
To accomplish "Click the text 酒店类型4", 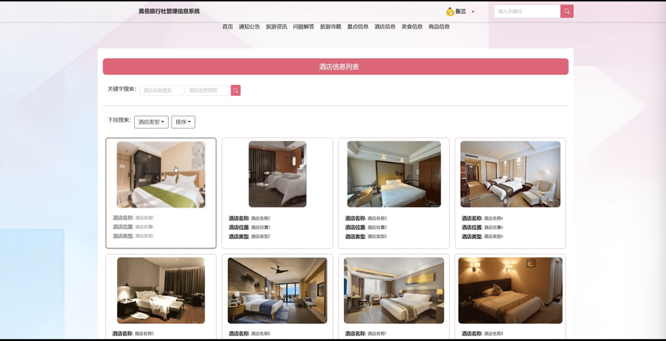I will (x=493, y=236).
